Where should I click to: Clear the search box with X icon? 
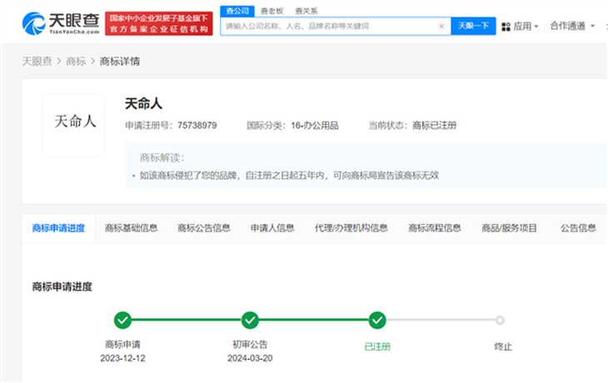click(x=441, y=27)
